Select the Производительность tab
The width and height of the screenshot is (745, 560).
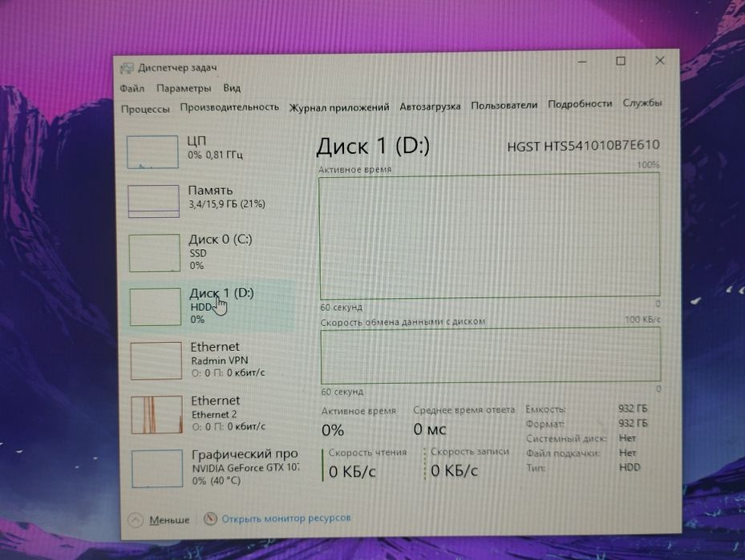point(229,107)
